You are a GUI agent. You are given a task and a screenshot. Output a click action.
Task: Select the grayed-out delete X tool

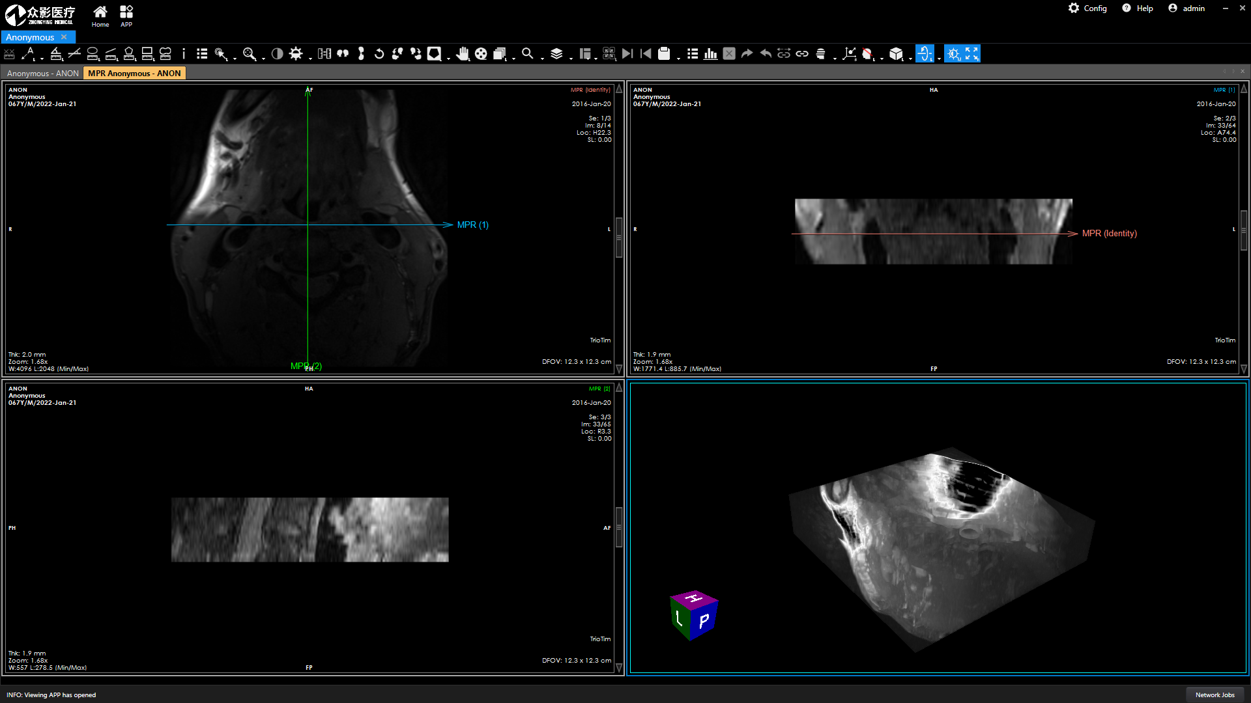729,53
